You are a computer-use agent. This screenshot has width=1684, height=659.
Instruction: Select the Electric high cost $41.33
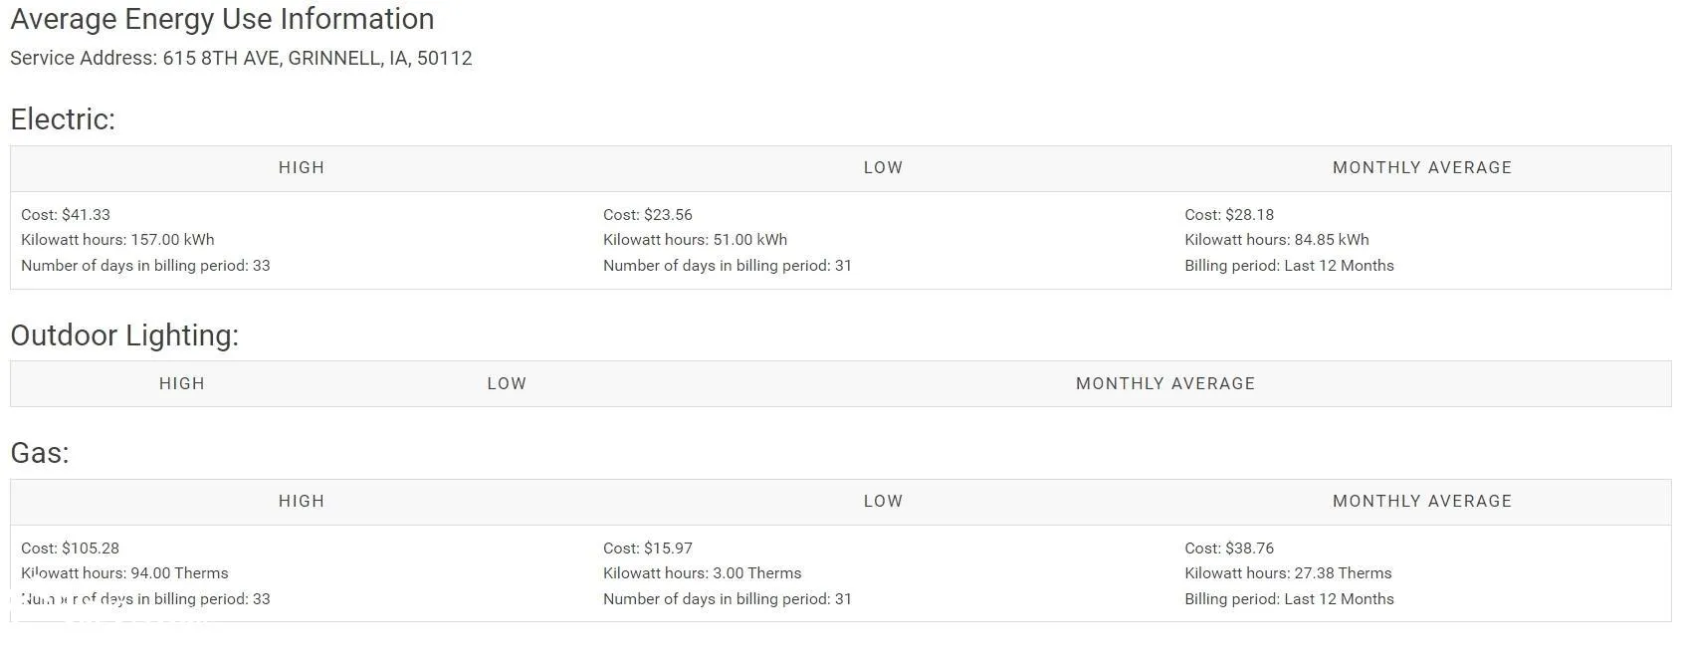pyautogui.click(x=66, y=214)
